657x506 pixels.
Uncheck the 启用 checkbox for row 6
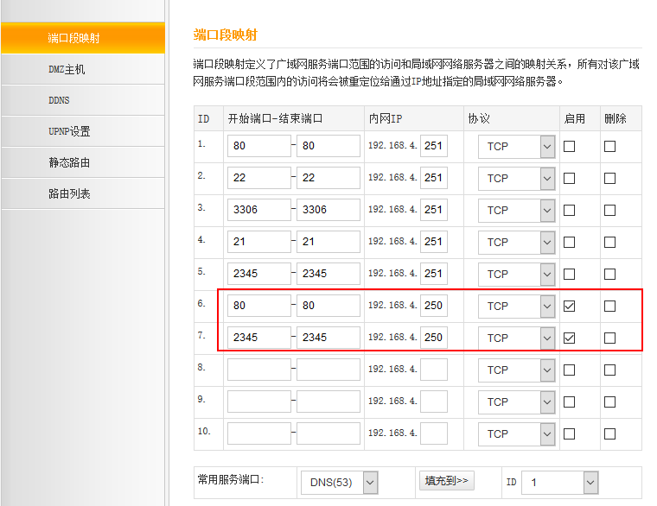(x=569, y=306)
